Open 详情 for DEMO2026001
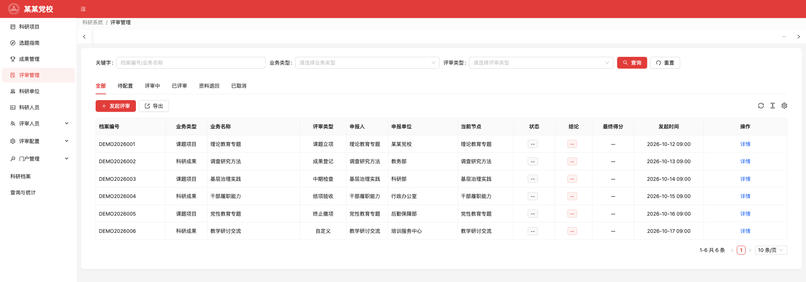This screenshot has height=282, width=806. [745, 144]
